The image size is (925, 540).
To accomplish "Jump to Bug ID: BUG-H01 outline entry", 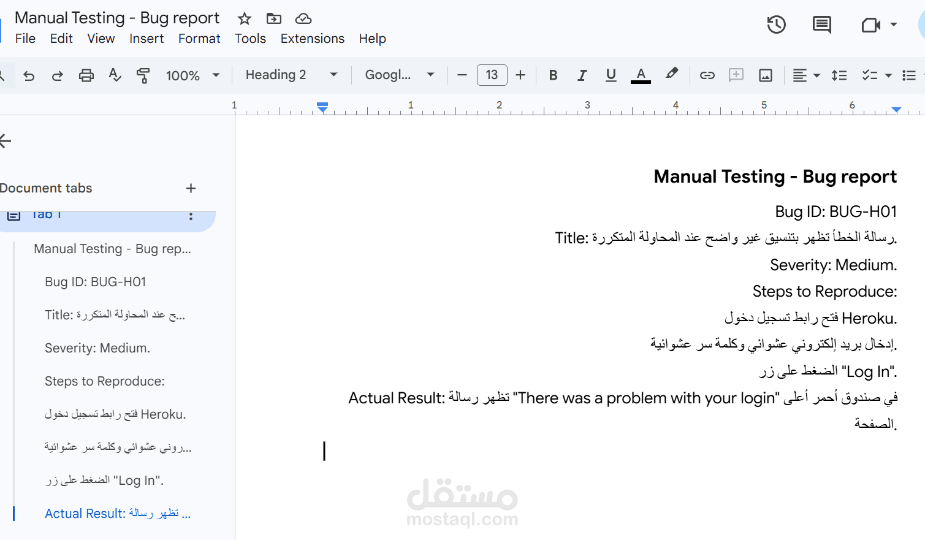I will (96, 282).
